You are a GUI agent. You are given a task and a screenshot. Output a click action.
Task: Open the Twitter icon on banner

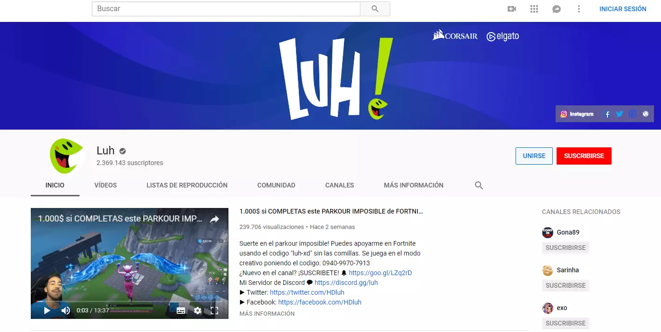[620, 114]
